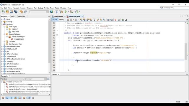This screenshot has height=106, width=189.
Task: Toggle Show Fields filter in Navigator
Action: 7,98
